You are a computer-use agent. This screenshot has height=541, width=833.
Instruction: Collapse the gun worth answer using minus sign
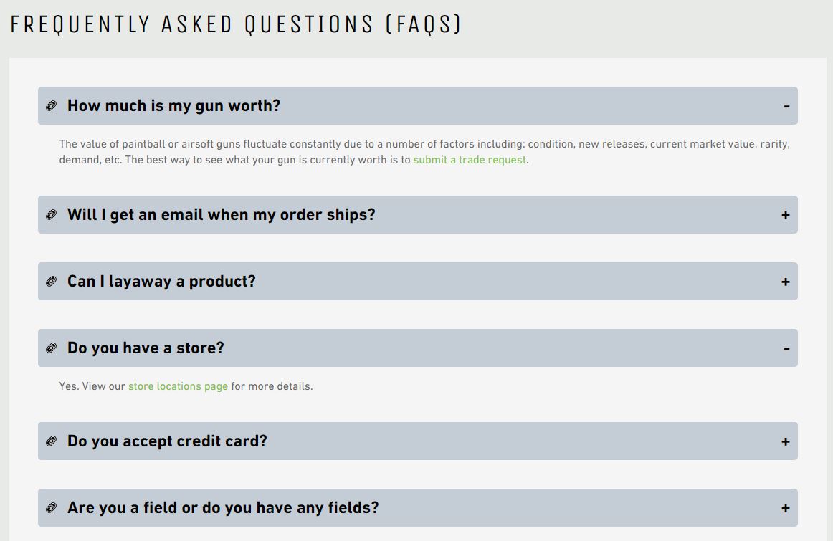pos(786,106)
